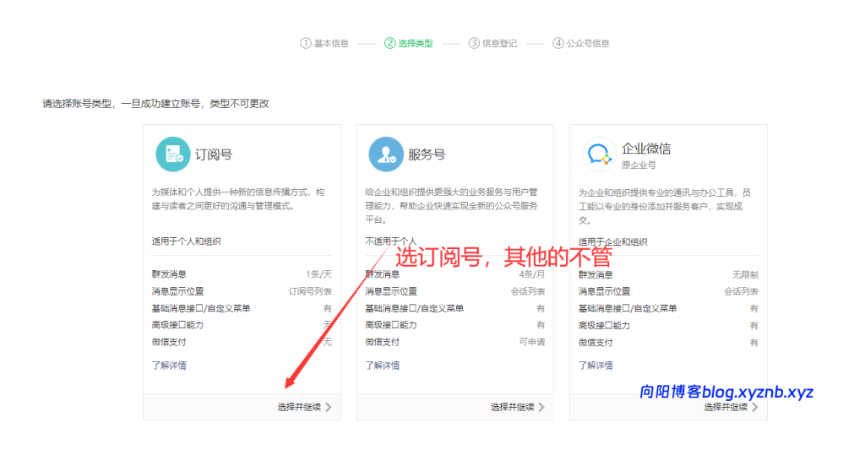Click 1条/天 value in 订阅号 card
Image resolution: width=865 pixels, height=466 pixels.
click(x=318, y=274)
